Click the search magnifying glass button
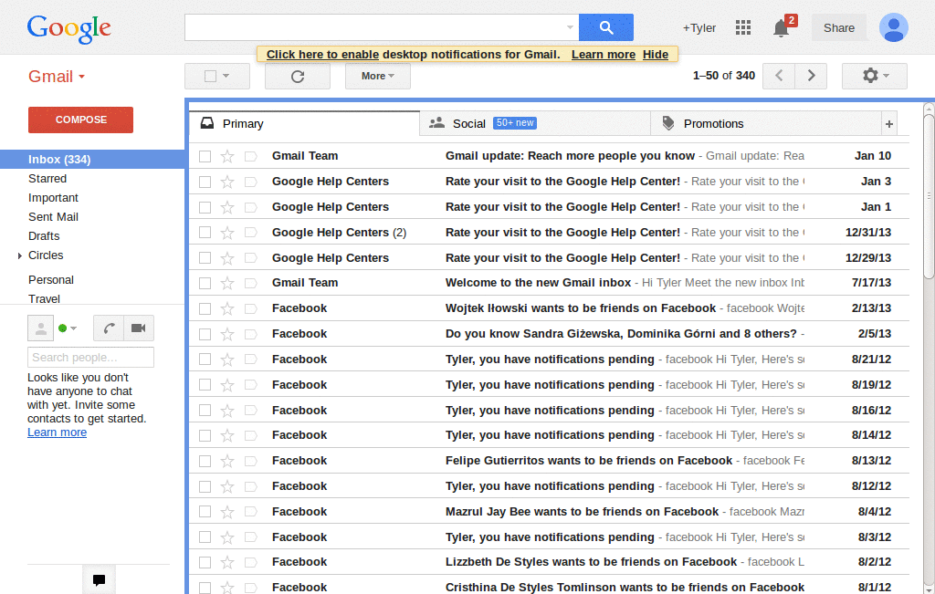The height and width of the screenshot is (594, 935). [x=605, y=27]
